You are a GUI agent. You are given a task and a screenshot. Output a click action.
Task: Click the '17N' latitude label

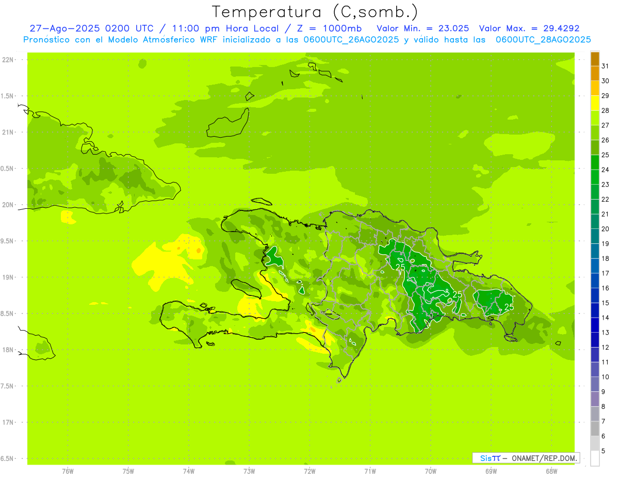[8, 422]
